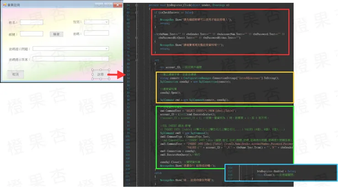Click the 'cmd.ExecuteScalar()' line
This screenshot has width=338, height=187.
click(188, 114)
